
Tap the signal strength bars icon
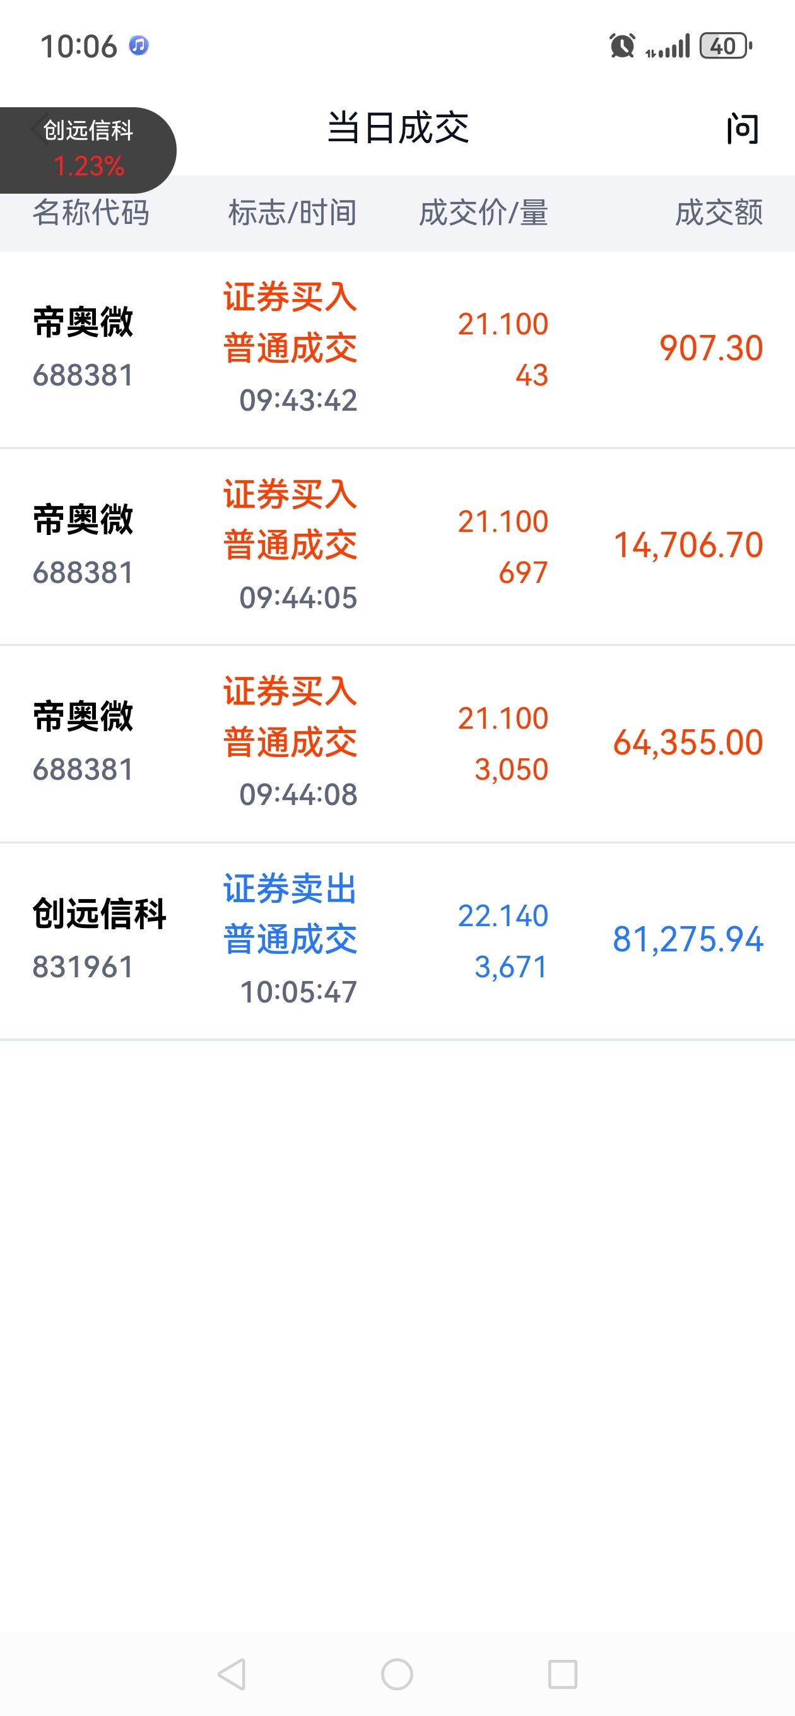668,47
